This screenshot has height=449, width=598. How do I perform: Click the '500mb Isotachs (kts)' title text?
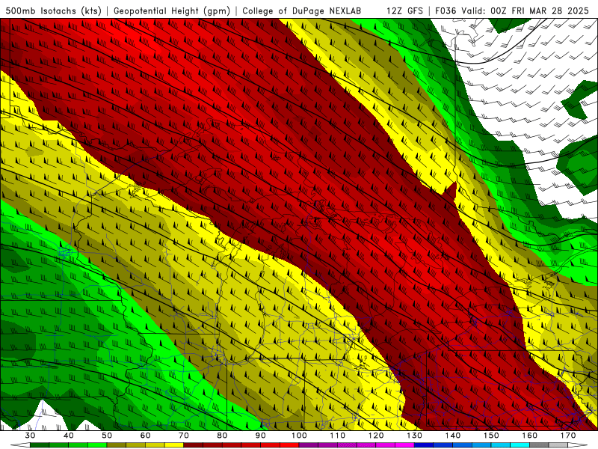[x=53, y=10]
